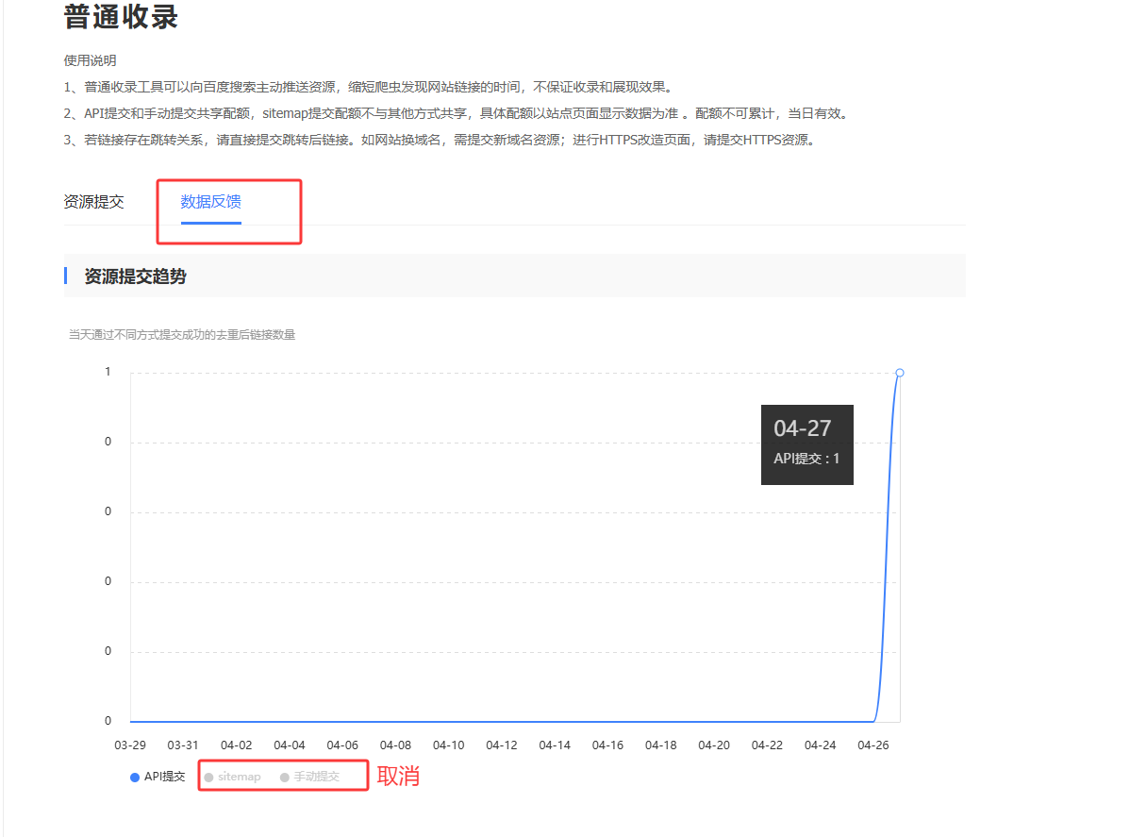This screenshot has width=1130, height=837.
Task: Click instruction line 3 about HTTPS资源
Action: 440,140
